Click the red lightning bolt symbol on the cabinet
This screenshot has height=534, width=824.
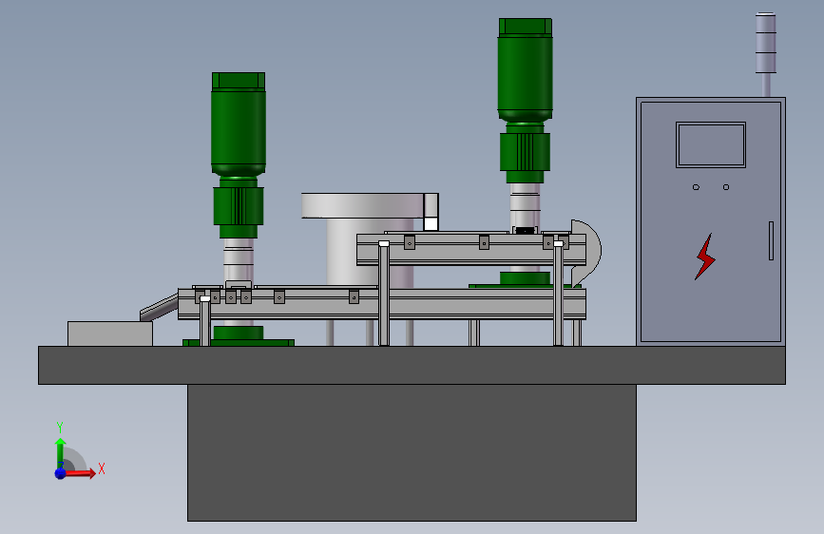[x=704, y=257]
